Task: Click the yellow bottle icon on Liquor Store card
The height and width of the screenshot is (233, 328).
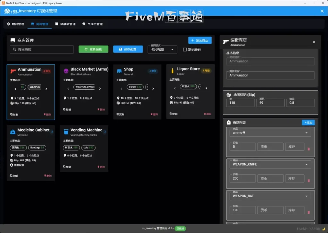Action: (172, 71)
